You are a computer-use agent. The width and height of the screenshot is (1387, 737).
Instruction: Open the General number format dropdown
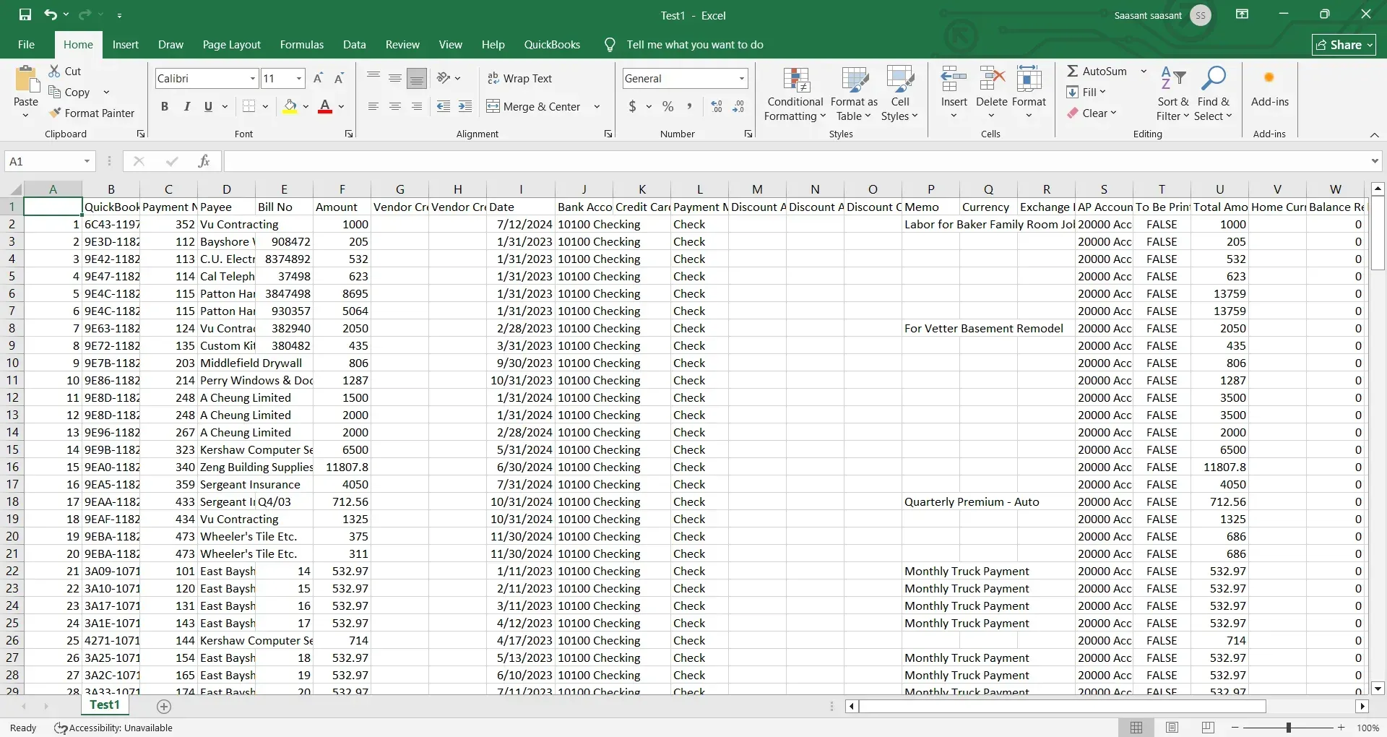(x=741, y=79)
